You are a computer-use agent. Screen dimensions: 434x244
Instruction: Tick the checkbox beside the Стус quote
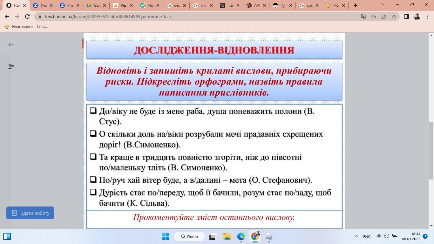pyautogui.click(x=93, y=111)
